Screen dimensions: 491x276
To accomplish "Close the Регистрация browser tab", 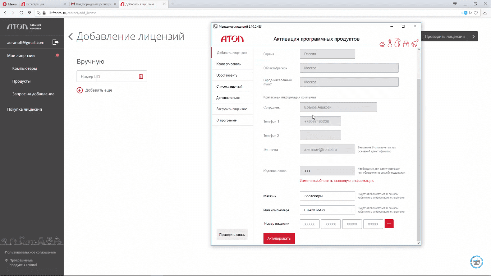I will tap(65, 4).
